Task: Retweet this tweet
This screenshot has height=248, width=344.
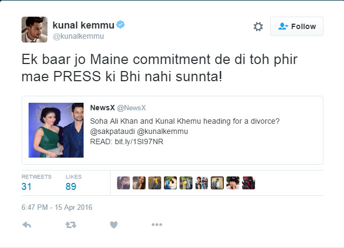Action: coord(71,225)
